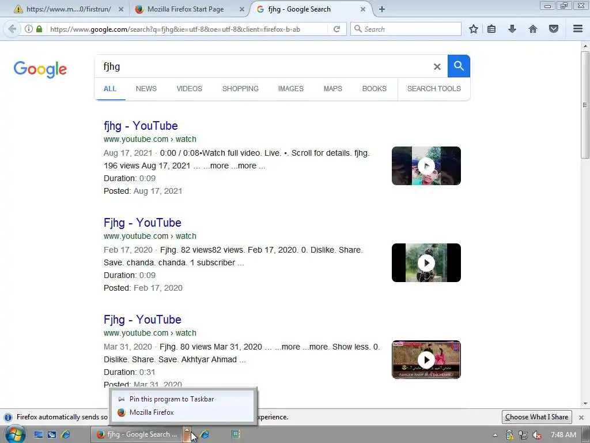
Task: Switch to IMAGES results
Action: point(291,88)
